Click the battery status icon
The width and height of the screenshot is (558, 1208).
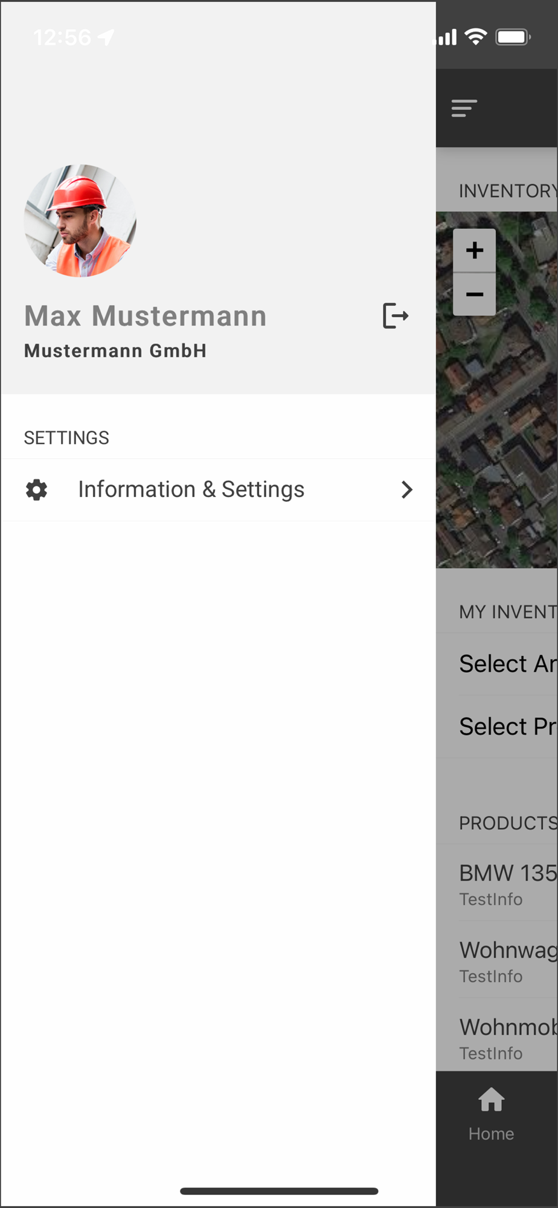513,37
